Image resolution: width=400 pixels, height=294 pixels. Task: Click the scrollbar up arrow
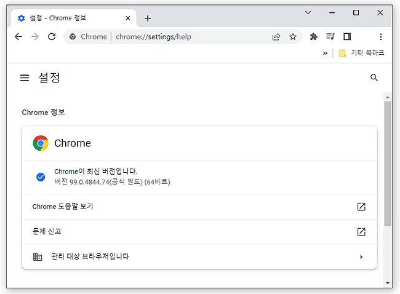click(x=388, y=97)
